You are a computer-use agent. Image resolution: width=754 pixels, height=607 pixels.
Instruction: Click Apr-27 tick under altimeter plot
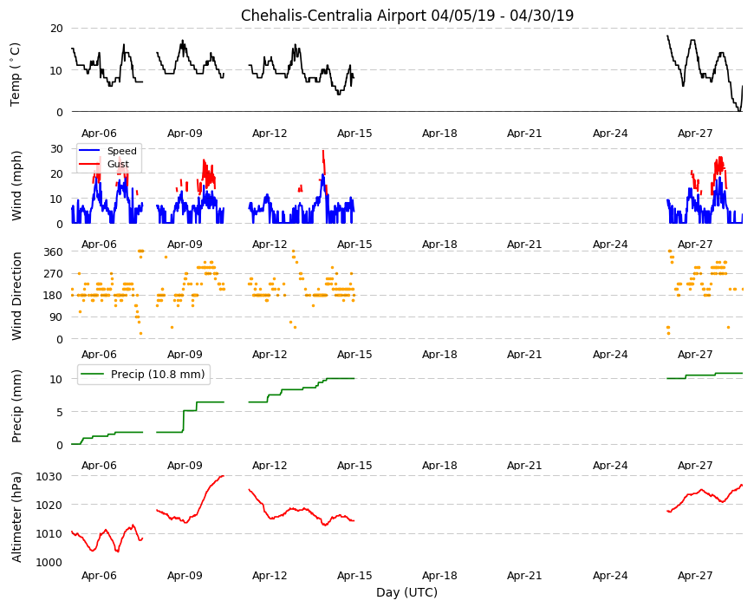coord(695,575)
